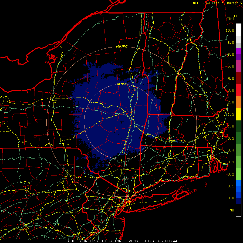
Task: Select the light blue 0.1 legend swatch
Action: (238, 183)
